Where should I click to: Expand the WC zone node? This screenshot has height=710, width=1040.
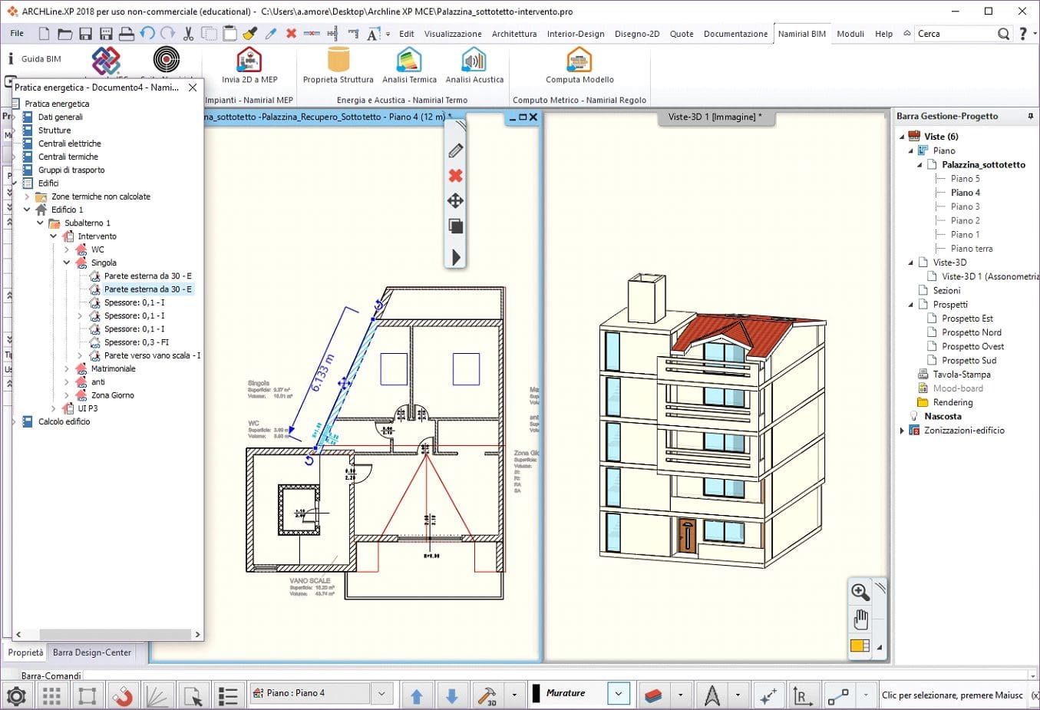pyautogui.click(x=67, y=249)
